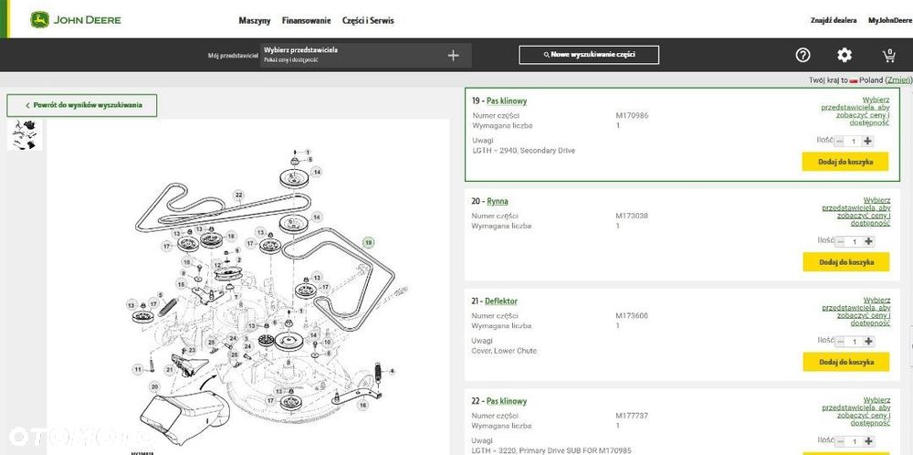The width and height of the screenshot is (913, 455).
Task: Click quantity field for Rynna
Action: [x=855, y=241]
